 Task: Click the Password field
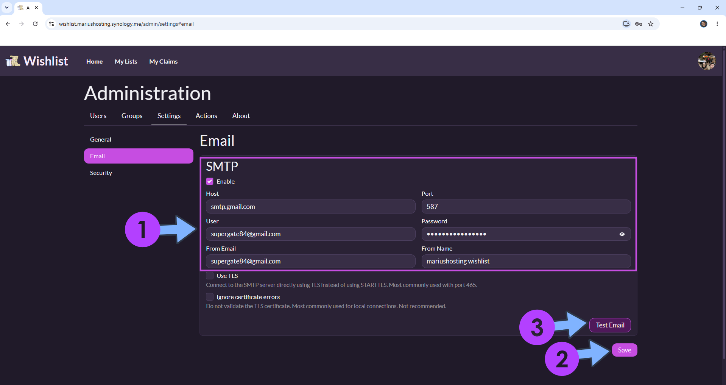pos(517,234)
